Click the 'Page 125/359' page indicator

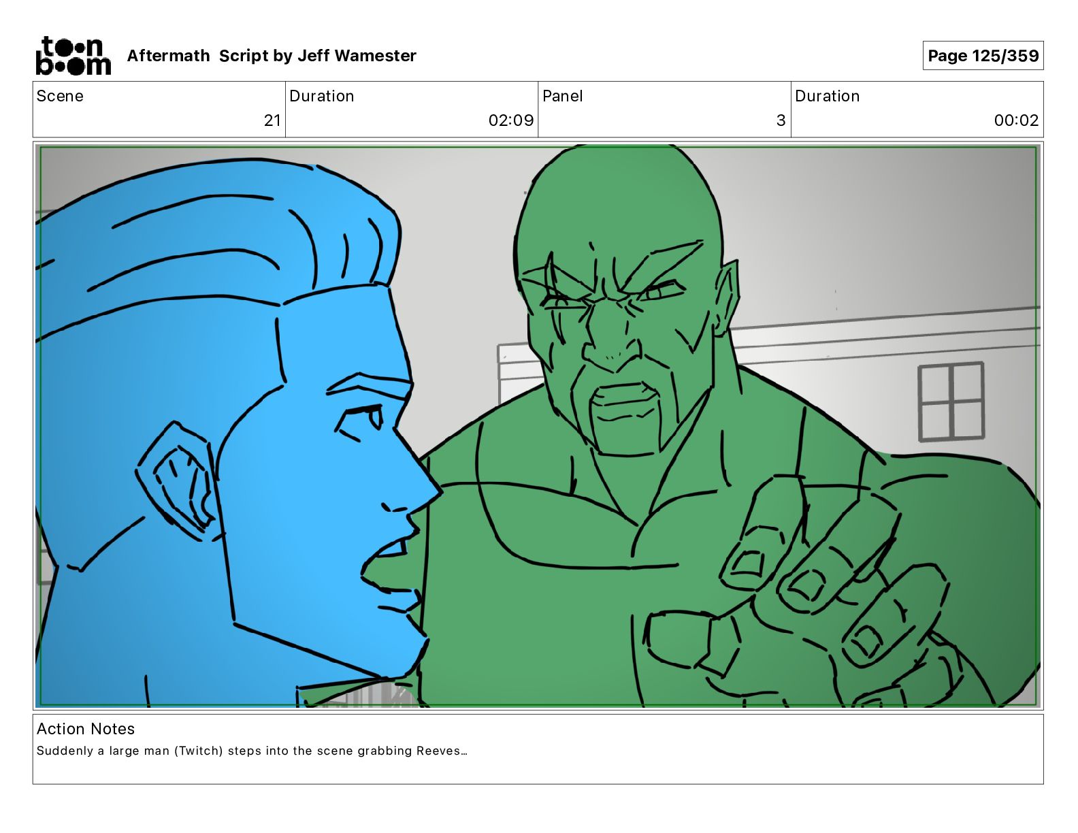(983, 56)
